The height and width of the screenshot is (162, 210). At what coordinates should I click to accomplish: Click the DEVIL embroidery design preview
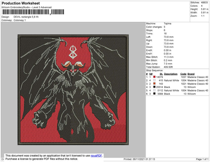pyautogui.click(x=73, y=90)
